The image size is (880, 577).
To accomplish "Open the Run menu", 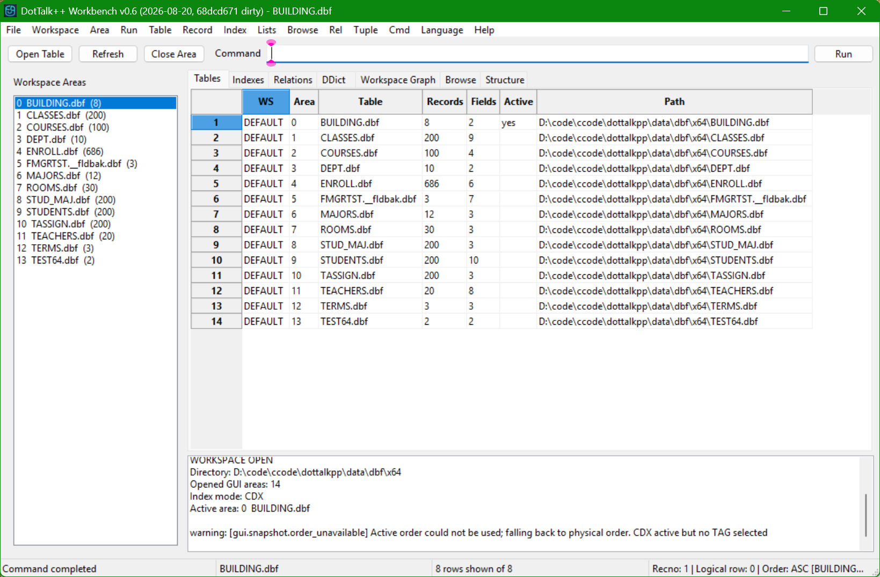I will [x=129, y=30].
